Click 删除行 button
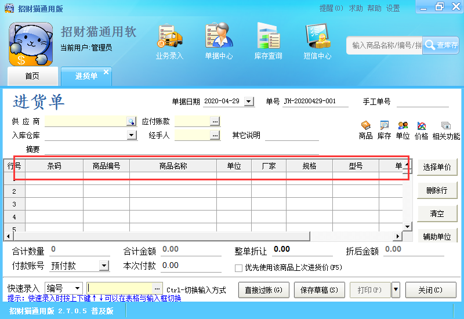This screenshot has width=464, height=319. (437, 190)
